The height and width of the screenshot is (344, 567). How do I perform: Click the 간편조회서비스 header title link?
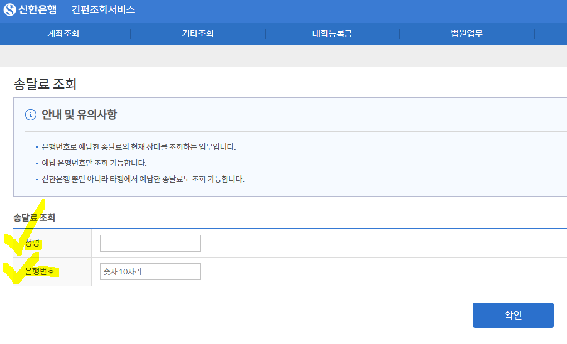click(102, 9)
